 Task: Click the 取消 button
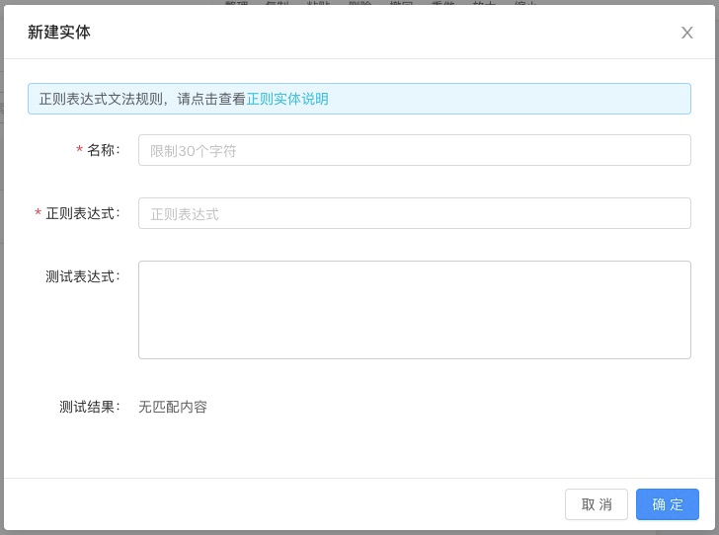(597, 504)
